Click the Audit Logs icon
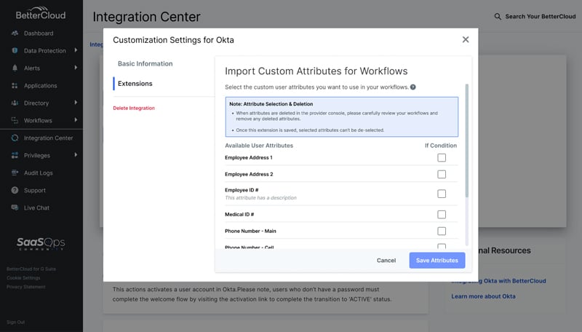The width and height of the screenshot is (582, 332). tap(15, 173)
